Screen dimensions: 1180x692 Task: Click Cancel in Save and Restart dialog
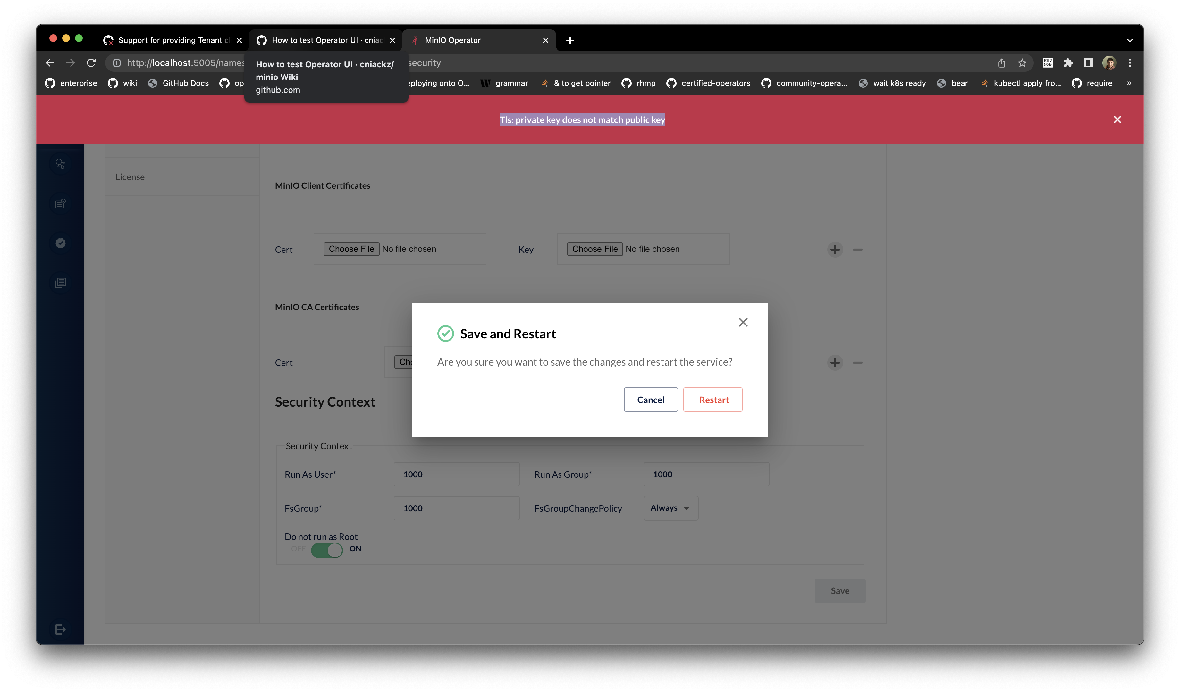[x=650, y=400]
